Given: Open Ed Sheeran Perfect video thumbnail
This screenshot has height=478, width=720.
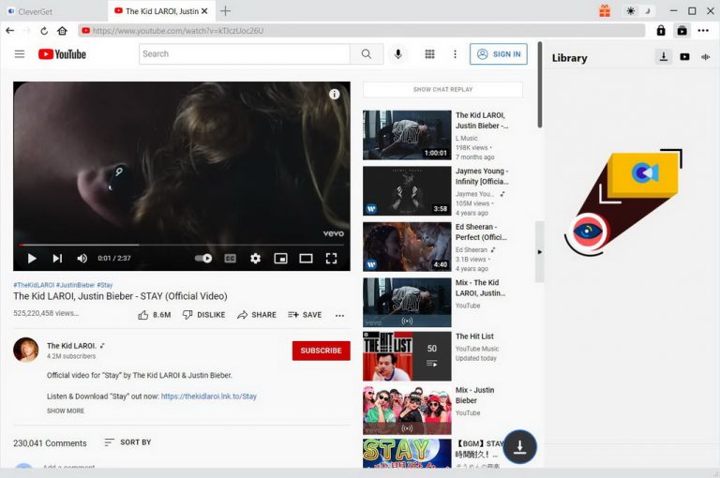Looking at the screenshot, I should pyautogui.click(x=407, y=247).
